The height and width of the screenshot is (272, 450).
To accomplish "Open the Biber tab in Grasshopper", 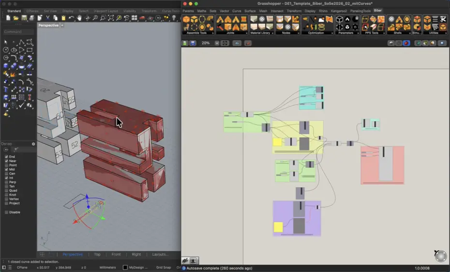I will 378,11.
